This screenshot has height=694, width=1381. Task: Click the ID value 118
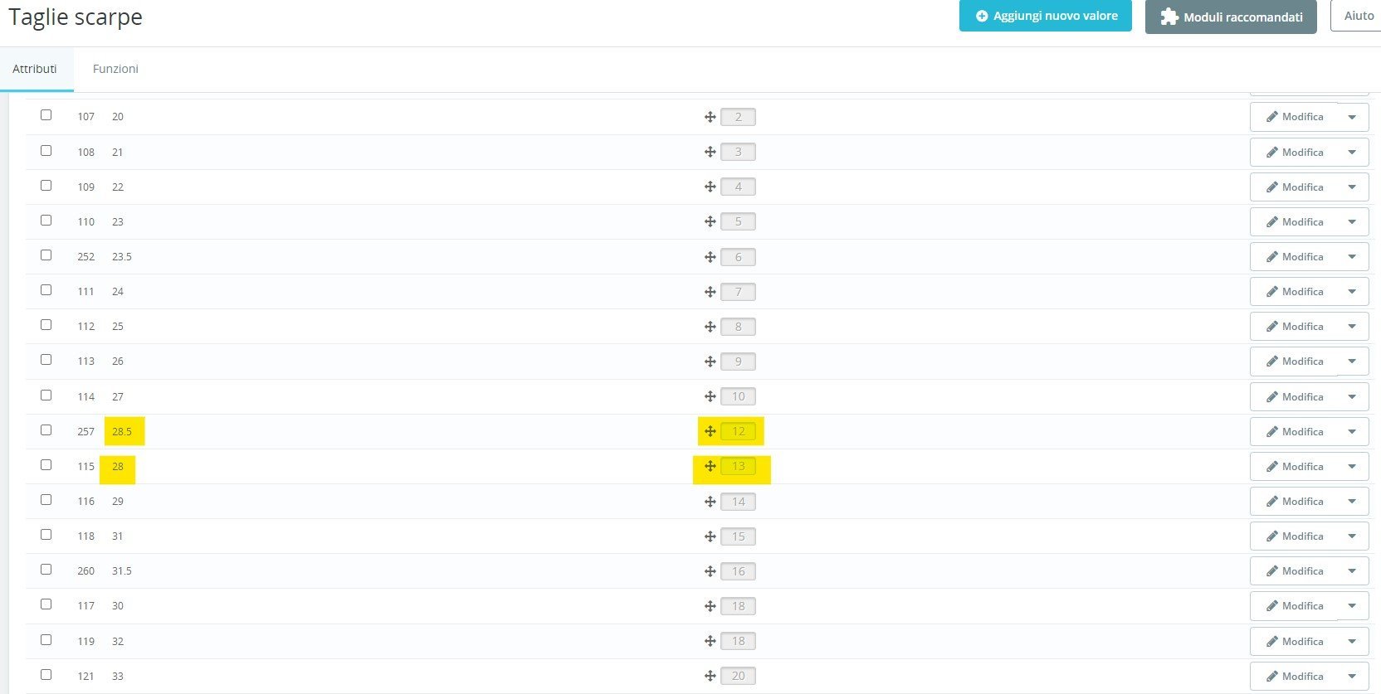click(86, 536)
